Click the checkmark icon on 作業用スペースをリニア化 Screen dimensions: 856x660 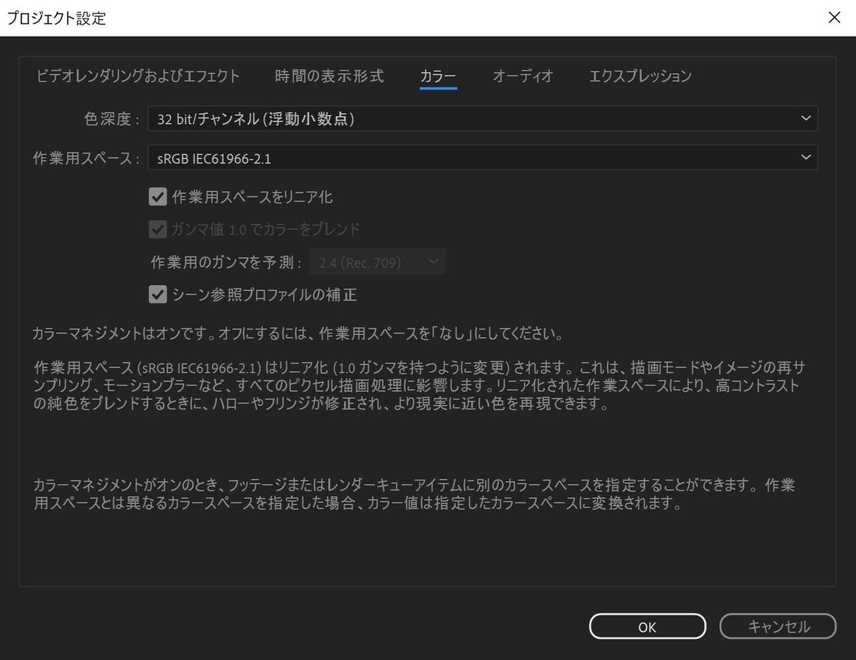pyautogui.click(x=158, y=197)
